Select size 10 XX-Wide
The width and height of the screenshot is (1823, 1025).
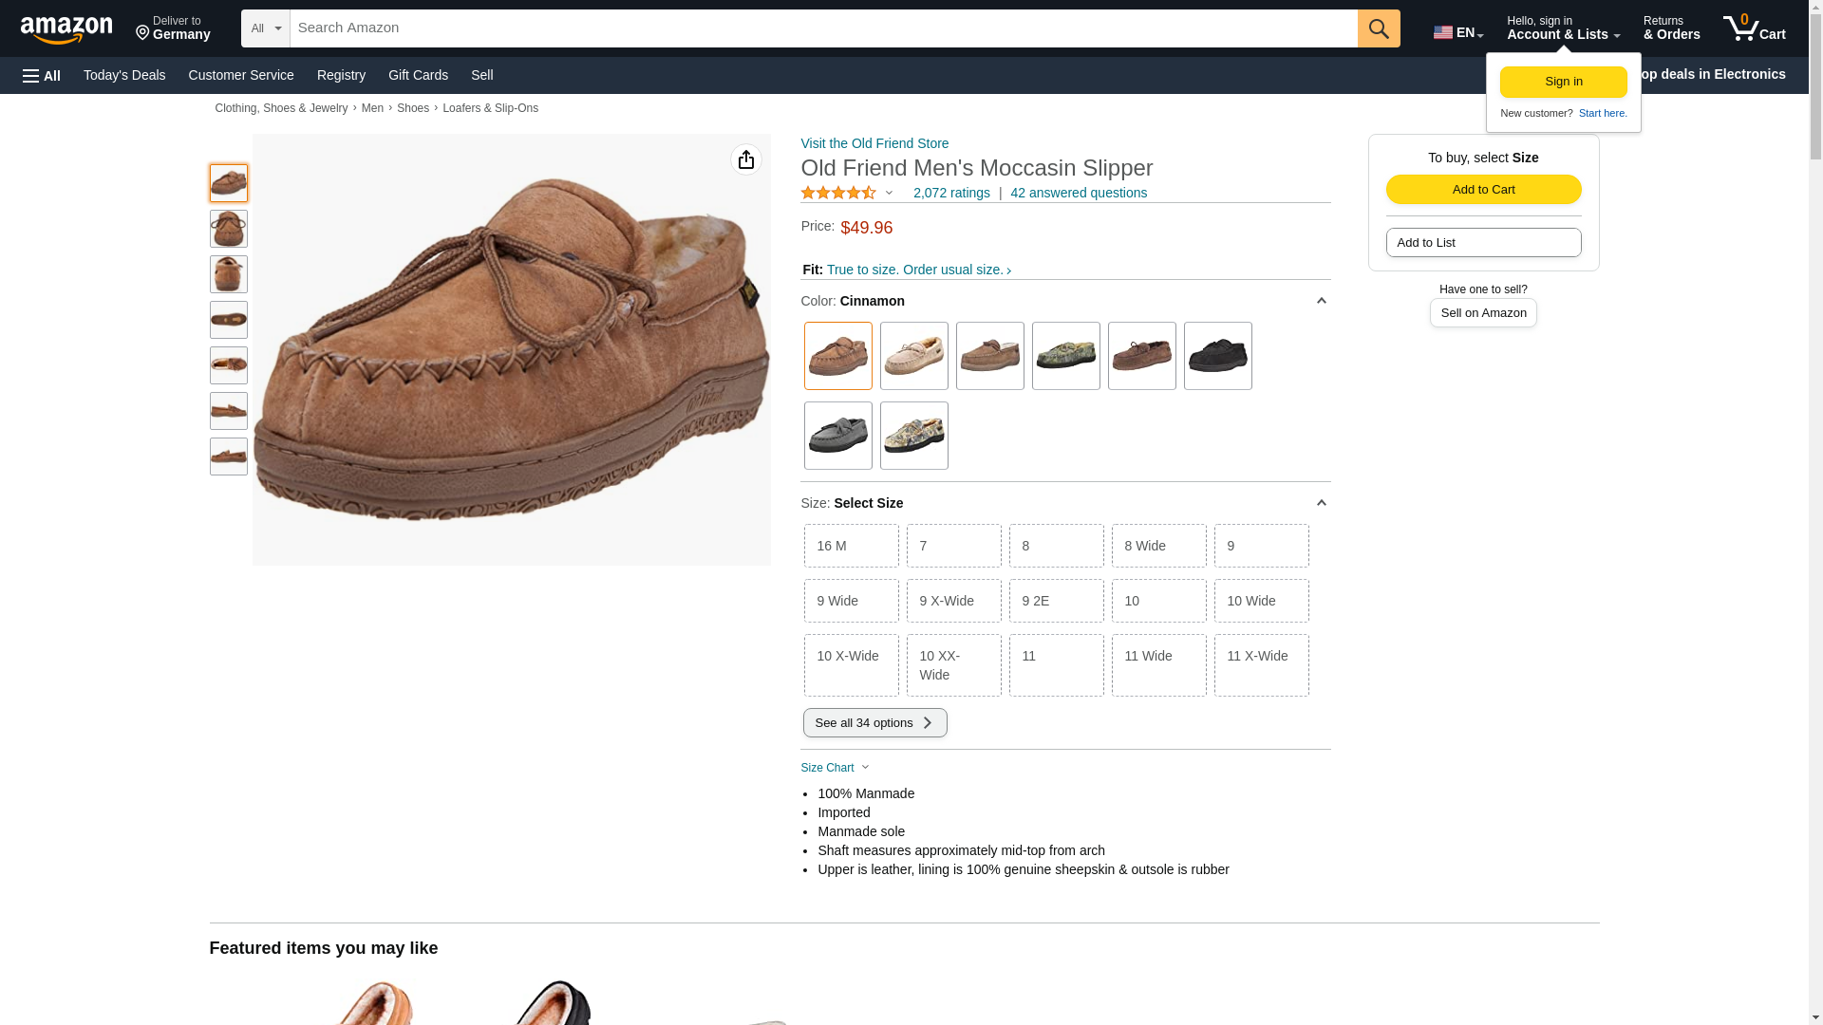953,665
